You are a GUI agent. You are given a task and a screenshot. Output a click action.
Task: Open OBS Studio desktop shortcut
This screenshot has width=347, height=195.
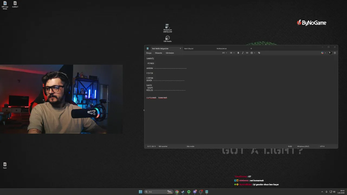(x=168, y=39)
